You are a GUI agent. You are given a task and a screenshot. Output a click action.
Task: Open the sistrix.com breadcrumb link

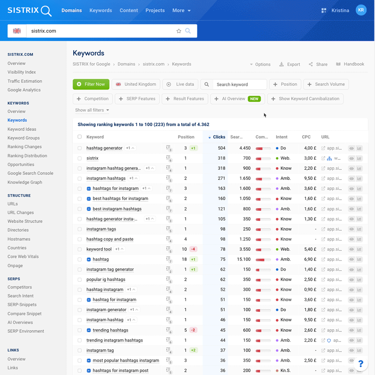coord(153,64)
